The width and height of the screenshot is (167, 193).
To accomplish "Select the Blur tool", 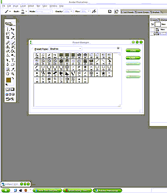I will pos(8,55).
